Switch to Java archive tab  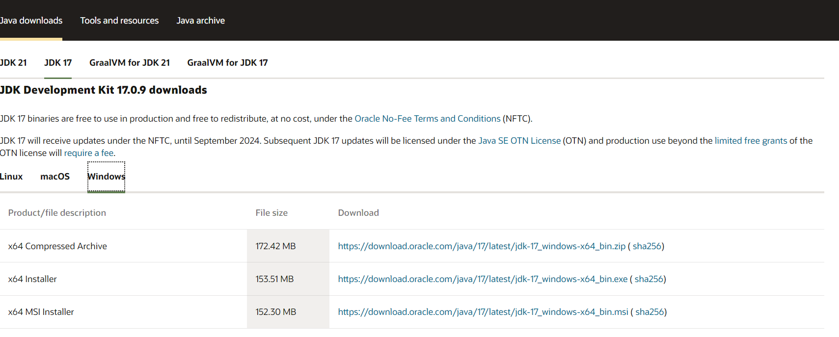point(201,21)
